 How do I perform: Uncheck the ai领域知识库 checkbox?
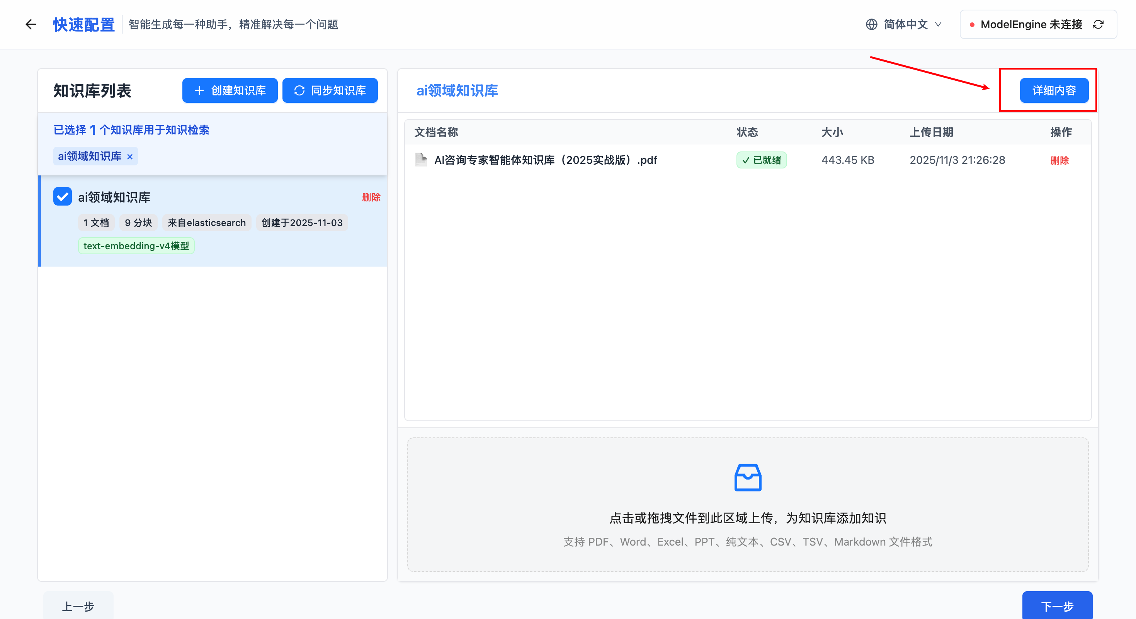pos(63,197)
